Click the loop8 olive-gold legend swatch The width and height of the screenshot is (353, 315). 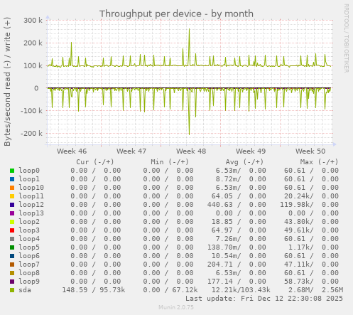click(12, 273)
